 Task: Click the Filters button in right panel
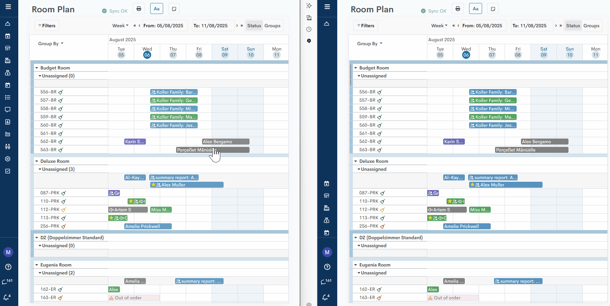click(366, 26)
